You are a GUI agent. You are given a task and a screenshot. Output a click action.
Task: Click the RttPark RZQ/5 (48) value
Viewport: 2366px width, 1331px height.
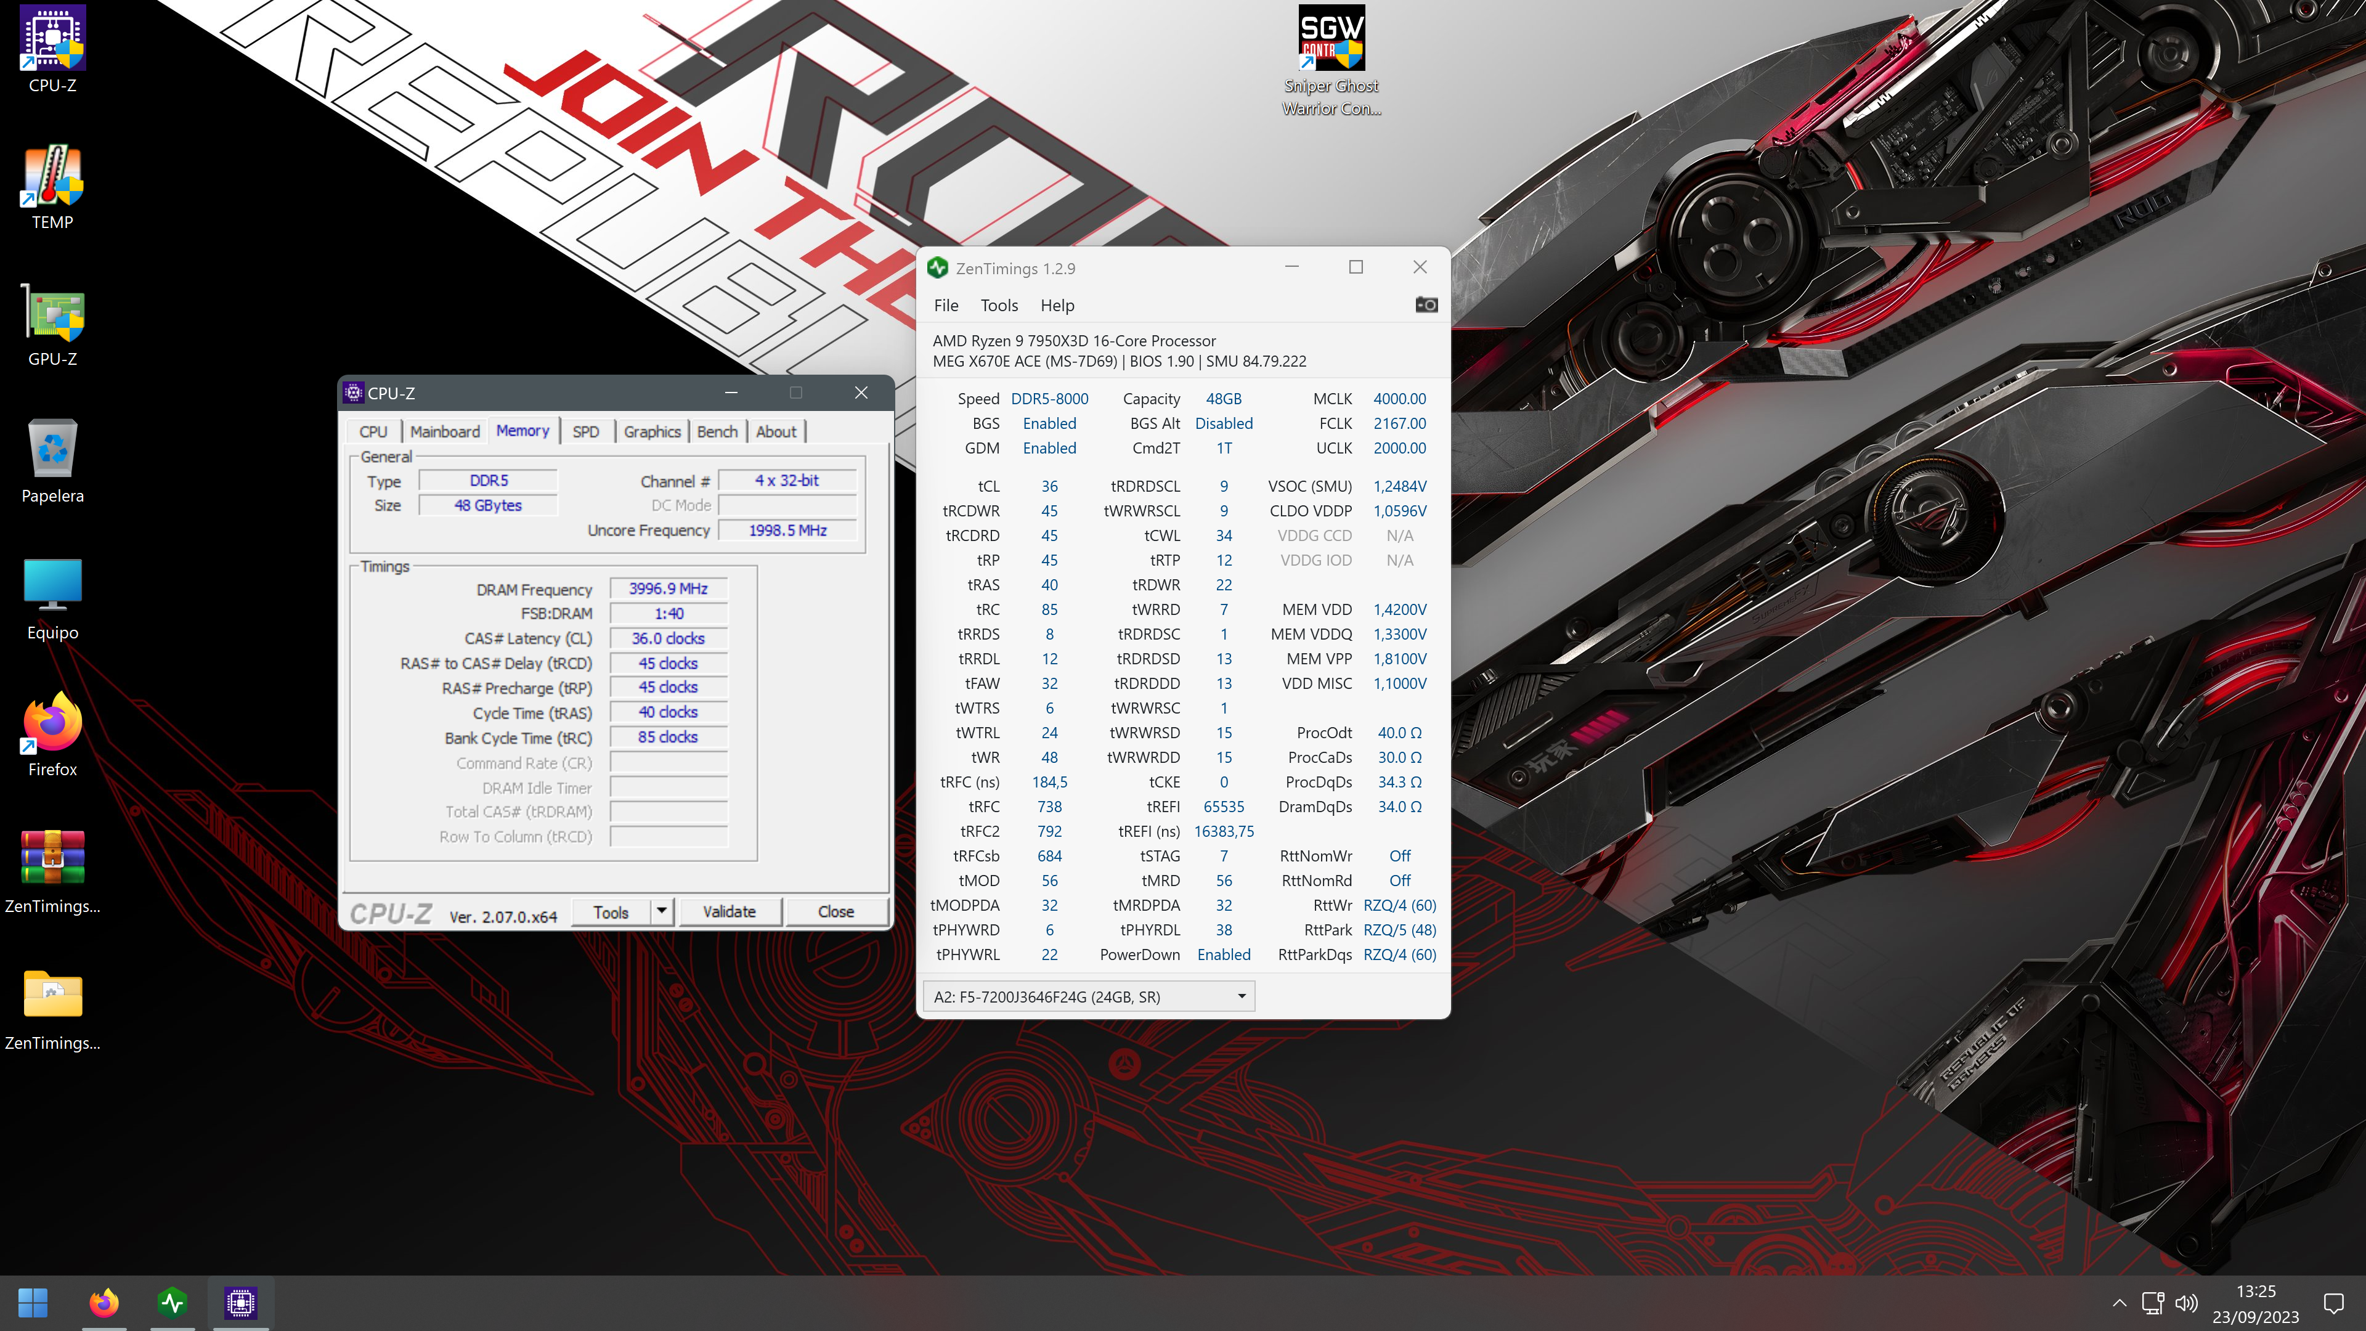[1399, 930]
